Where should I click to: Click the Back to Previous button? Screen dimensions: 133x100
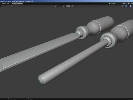coord(17,4)
